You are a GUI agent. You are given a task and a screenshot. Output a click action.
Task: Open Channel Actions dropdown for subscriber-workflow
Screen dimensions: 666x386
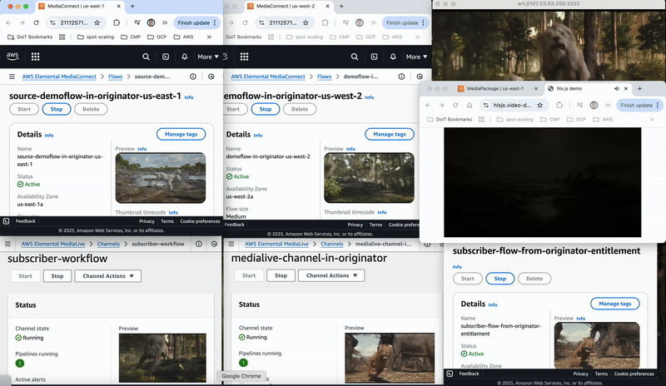tap(108, 276)
